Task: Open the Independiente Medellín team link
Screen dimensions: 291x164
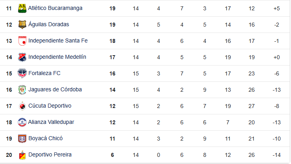Action: (57, 57)
